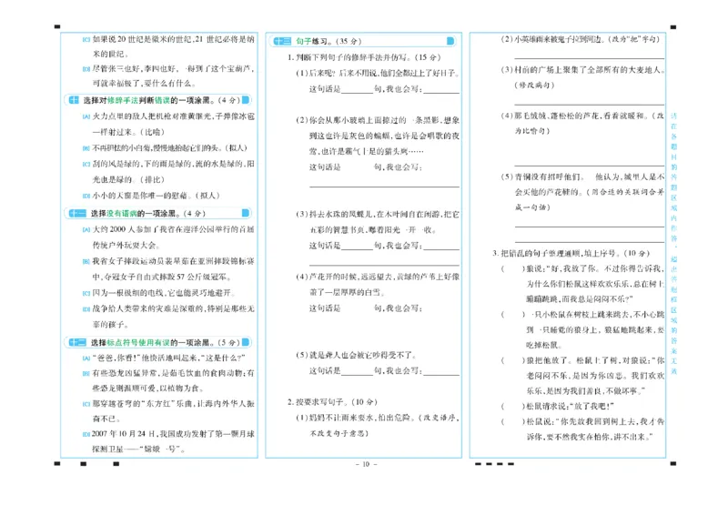Mark bubble C beside 刮的风是绿的
Screen dimensions: 728x515
86,165
